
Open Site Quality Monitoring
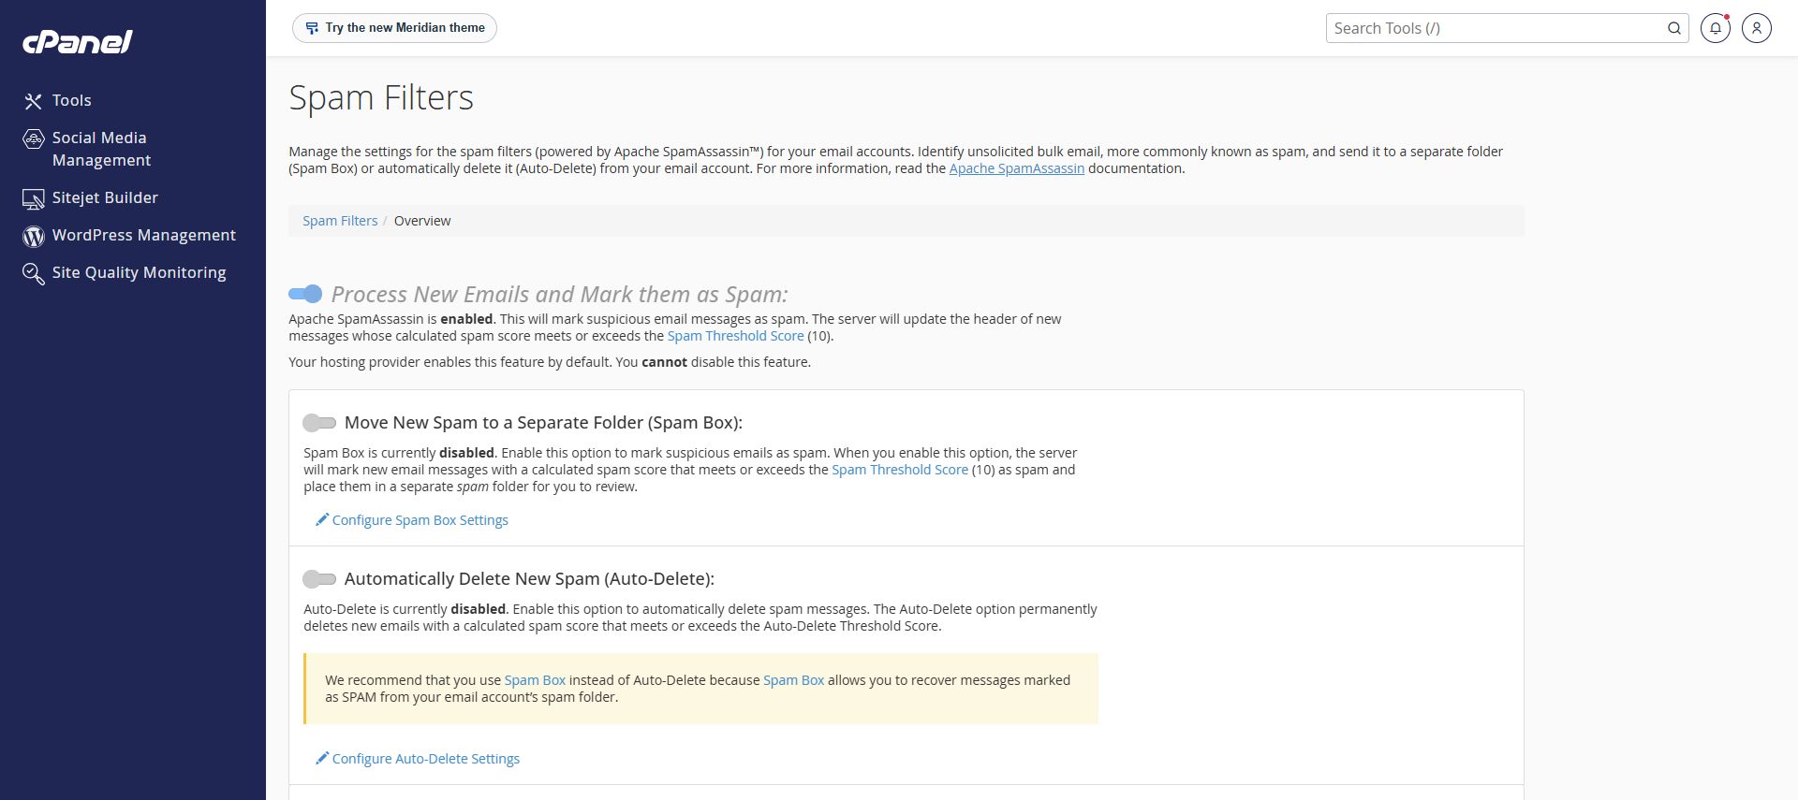[139, 272]
